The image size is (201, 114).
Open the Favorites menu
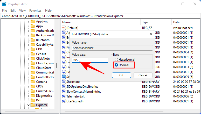35,11
